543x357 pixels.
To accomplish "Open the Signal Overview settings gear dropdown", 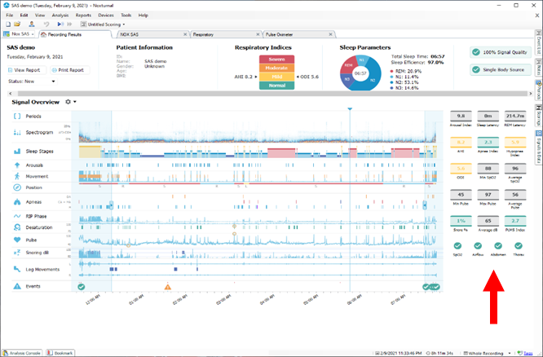I will pos(70,102).
